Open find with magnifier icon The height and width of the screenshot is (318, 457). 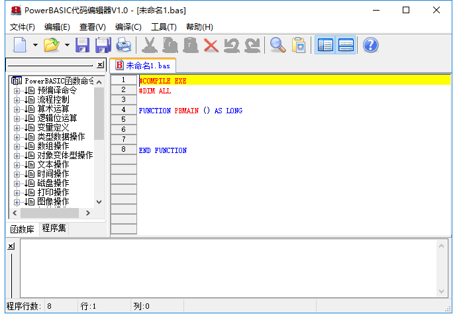coord(278,45)
